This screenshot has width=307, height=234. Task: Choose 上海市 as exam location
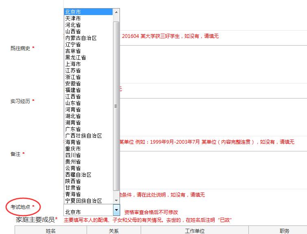[73, 64]
